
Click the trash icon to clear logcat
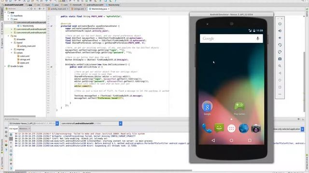pyautogui.click(x=11, y=135)
